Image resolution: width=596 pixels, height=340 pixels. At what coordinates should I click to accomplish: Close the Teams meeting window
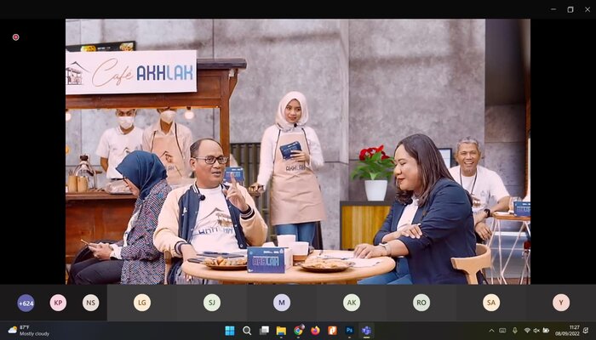click(x=587, y=9)
